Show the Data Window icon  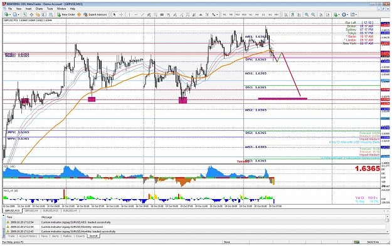point(31,14)
